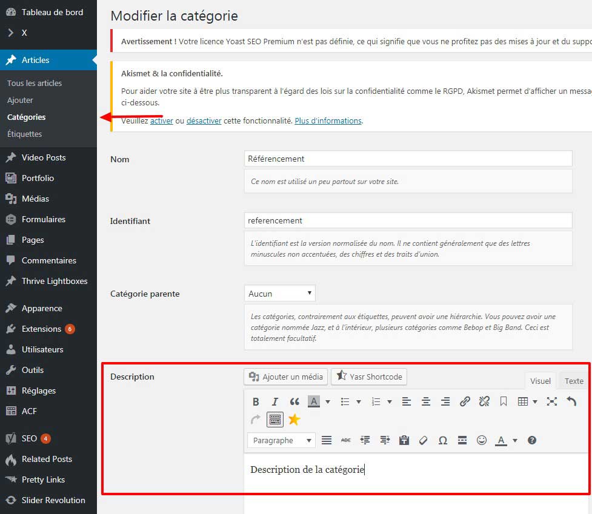The height and width of the screenshot is (514, 592).
Task: Insert emoticon smiley
Action: click(481, 440)
